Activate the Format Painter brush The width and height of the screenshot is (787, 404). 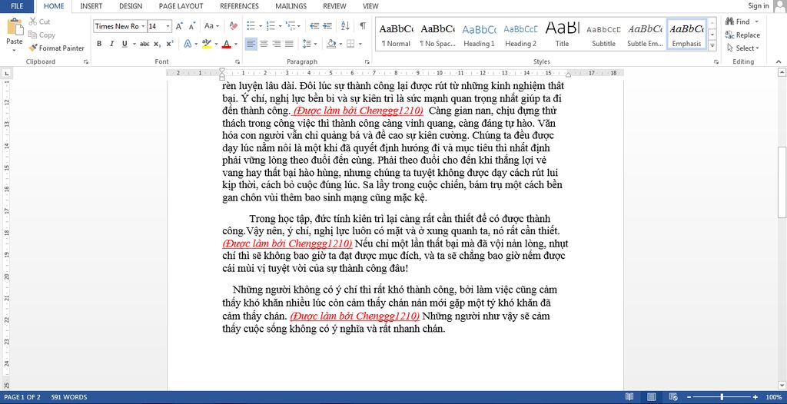[x=33, y=48]
